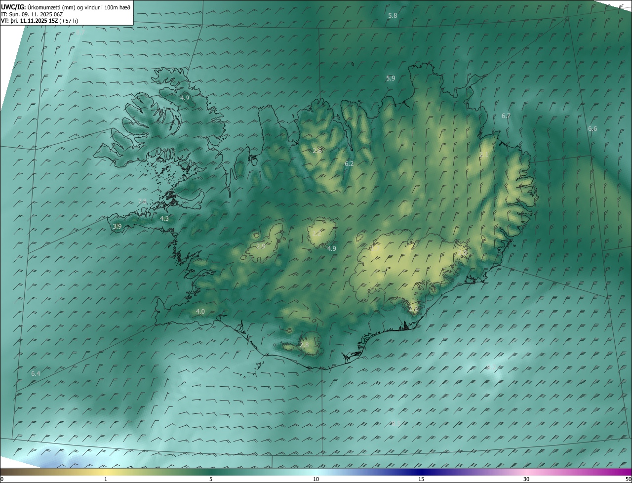Click the 2.1 value label in the northeast highlands
The width and height of the screenshot is (632, 483).
coord(484,155)
